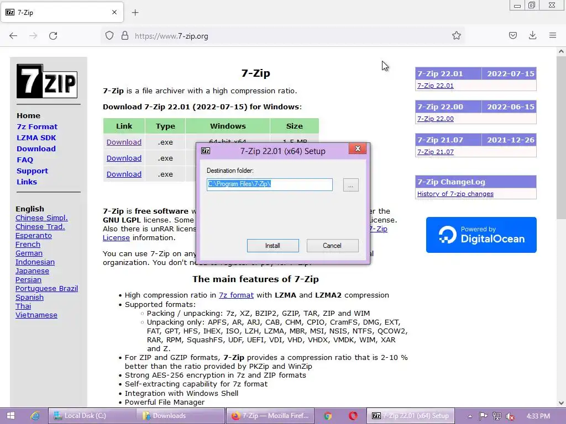The height and width of the screenshot is (424, 566).
Task: Open the Firefox downloads arrow
Action: coord(532,35)
